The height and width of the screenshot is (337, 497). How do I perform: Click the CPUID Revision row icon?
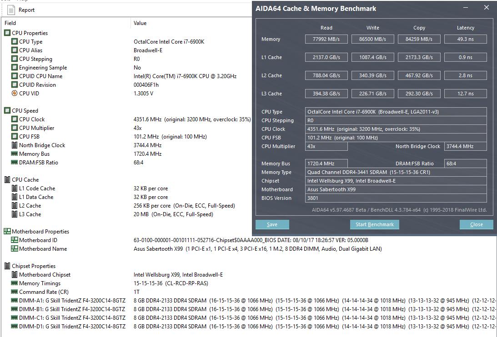pyautogui.click(x=15, y=84)
